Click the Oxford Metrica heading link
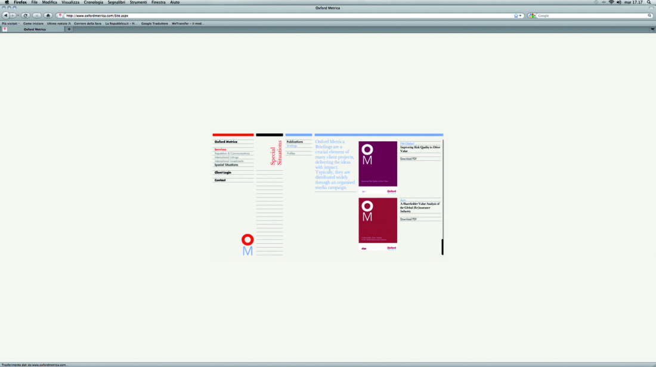 point(226,142)
